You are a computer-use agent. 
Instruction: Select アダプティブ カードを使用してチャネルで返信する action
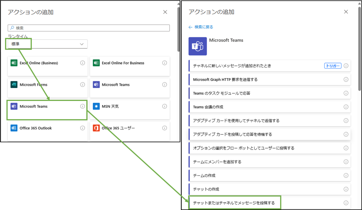point(270,121)
